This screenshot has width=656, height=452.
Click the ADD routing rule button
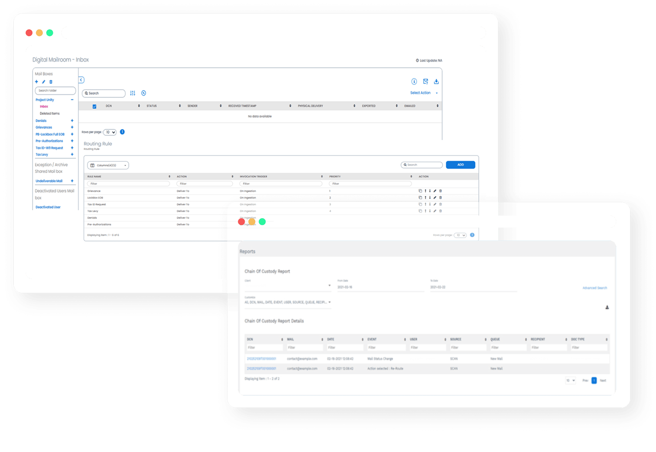click(x=460, y=165)
